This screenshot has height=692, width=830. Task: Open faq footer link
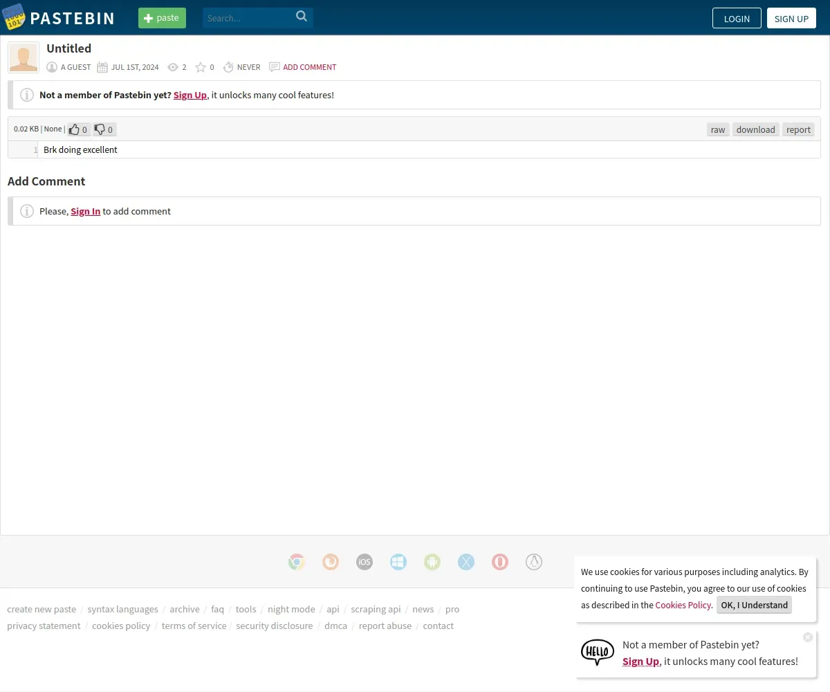(x=217, y=609)
